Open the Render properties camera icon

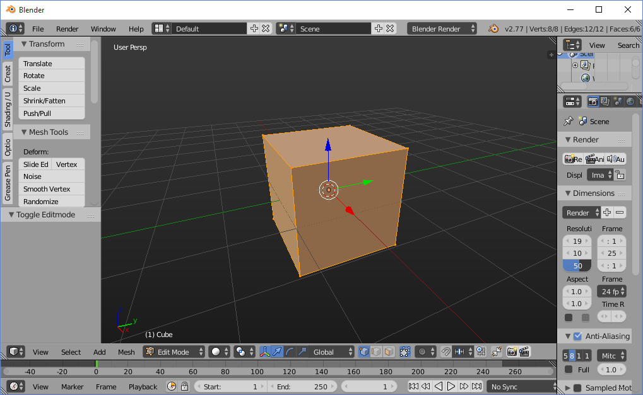tap(593, 101)
